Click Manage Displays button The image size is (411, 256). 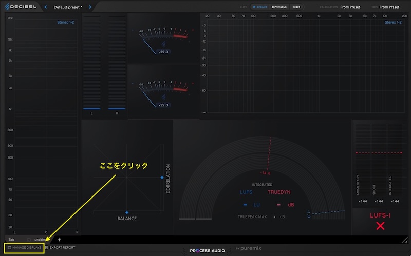pos(24,248)
